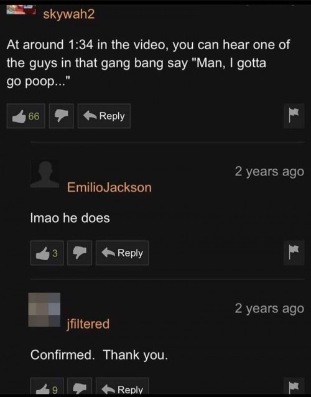Screen dimensions: 311x397
Task: Reply to skywah2's comment
Action: tap(104, 116)
